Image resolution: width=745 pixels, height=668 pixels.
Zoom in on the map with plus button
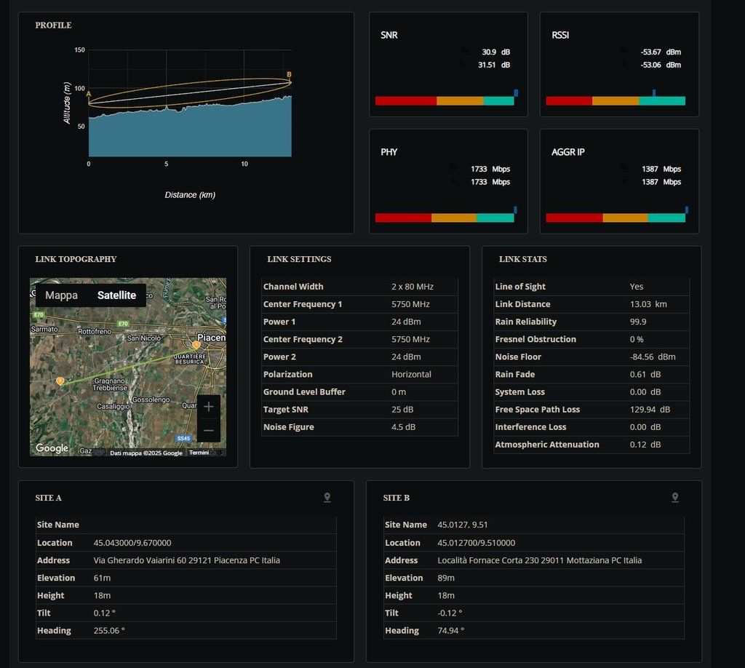pyautogui.click(x=209, y=407)
